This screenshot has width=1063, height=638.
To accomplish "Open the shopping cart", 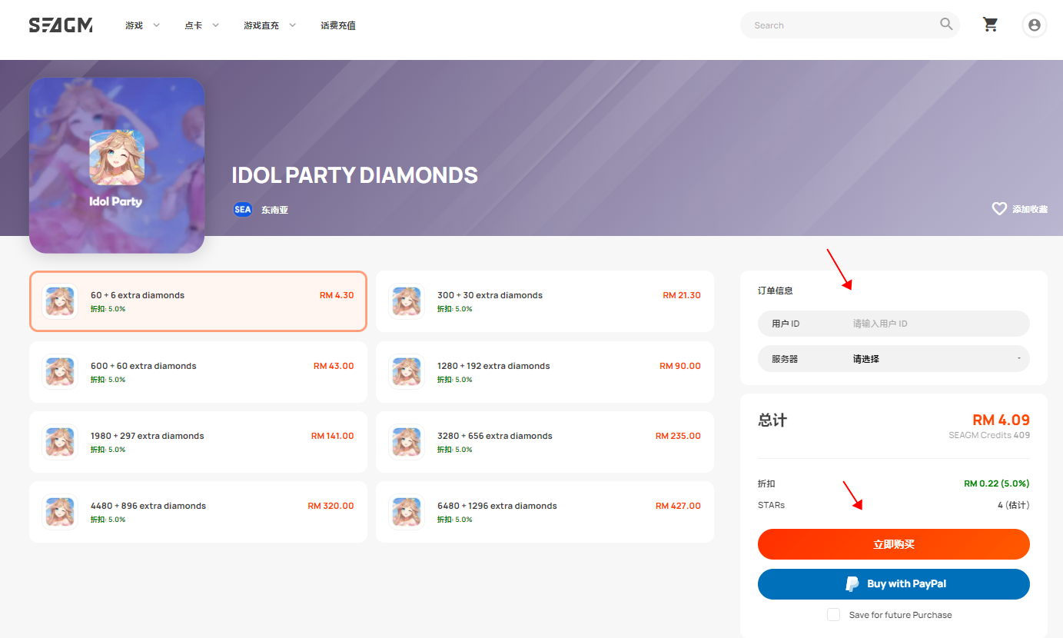I will (x=991, y=25).
